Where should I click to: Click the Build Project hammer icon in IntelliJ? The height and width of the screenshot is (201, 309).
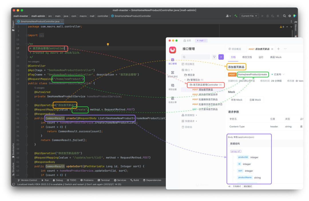[236, 16]
